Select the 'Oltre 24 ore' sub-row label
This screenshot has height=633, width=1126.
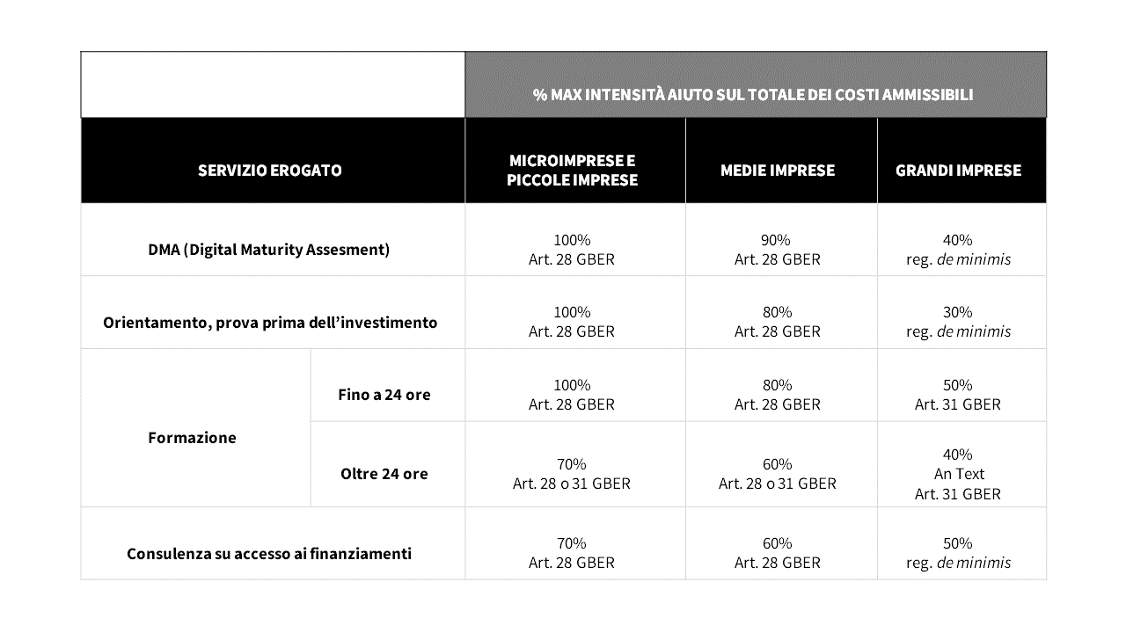384,474
